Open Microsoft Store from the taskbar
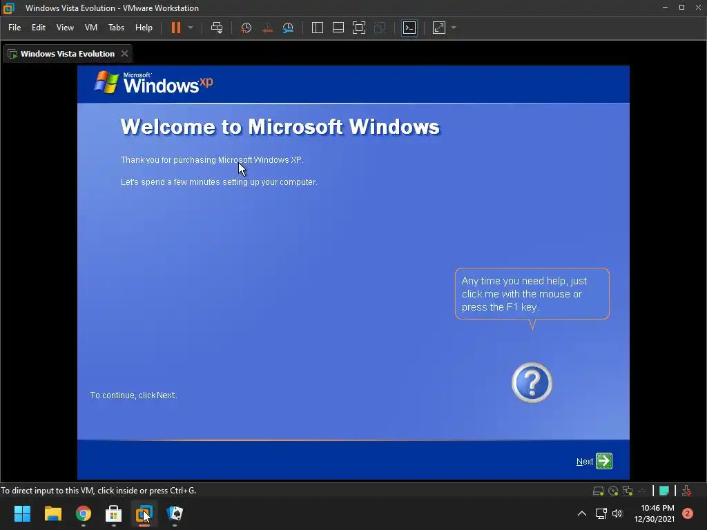Viewport: 707px width, 530px height. 114,513
